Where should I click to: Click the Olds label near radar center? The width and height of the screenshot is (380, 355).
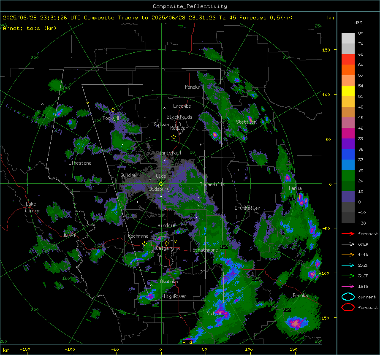161,176
